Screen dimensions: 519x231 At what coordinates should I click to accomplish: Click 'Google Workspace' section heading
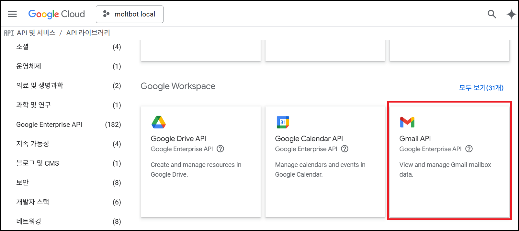178,86
